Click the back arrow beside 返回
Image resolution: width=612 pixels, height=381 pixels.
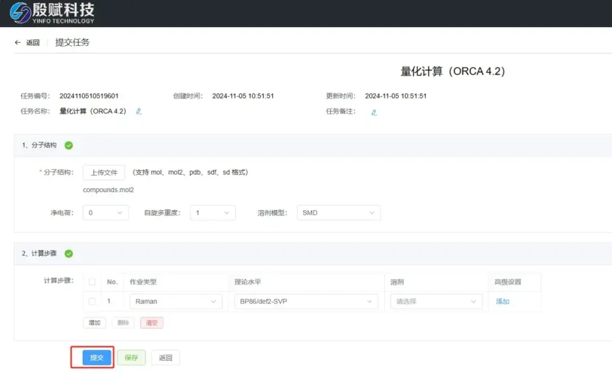pyautogui.click(x=17, y=42)
